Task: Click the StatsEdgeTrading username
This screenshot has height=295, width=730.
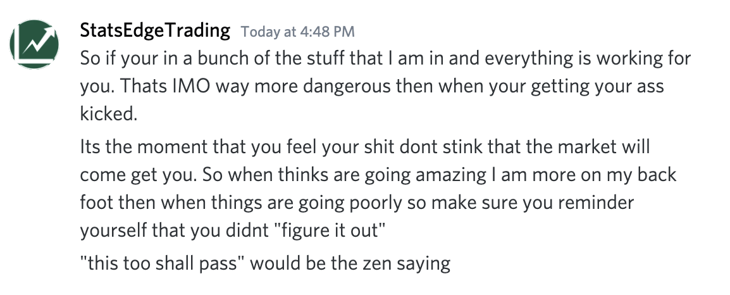Action: [155, 30]
